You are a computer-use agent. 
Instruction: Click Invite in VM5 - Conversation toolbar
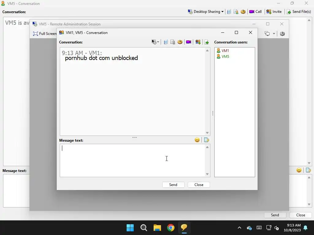tap(274, 12)
